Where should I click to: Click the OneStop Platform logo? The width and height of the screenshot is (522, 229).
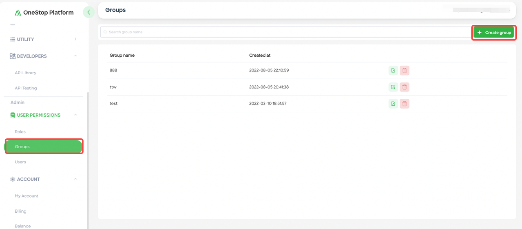click(44, 13)
